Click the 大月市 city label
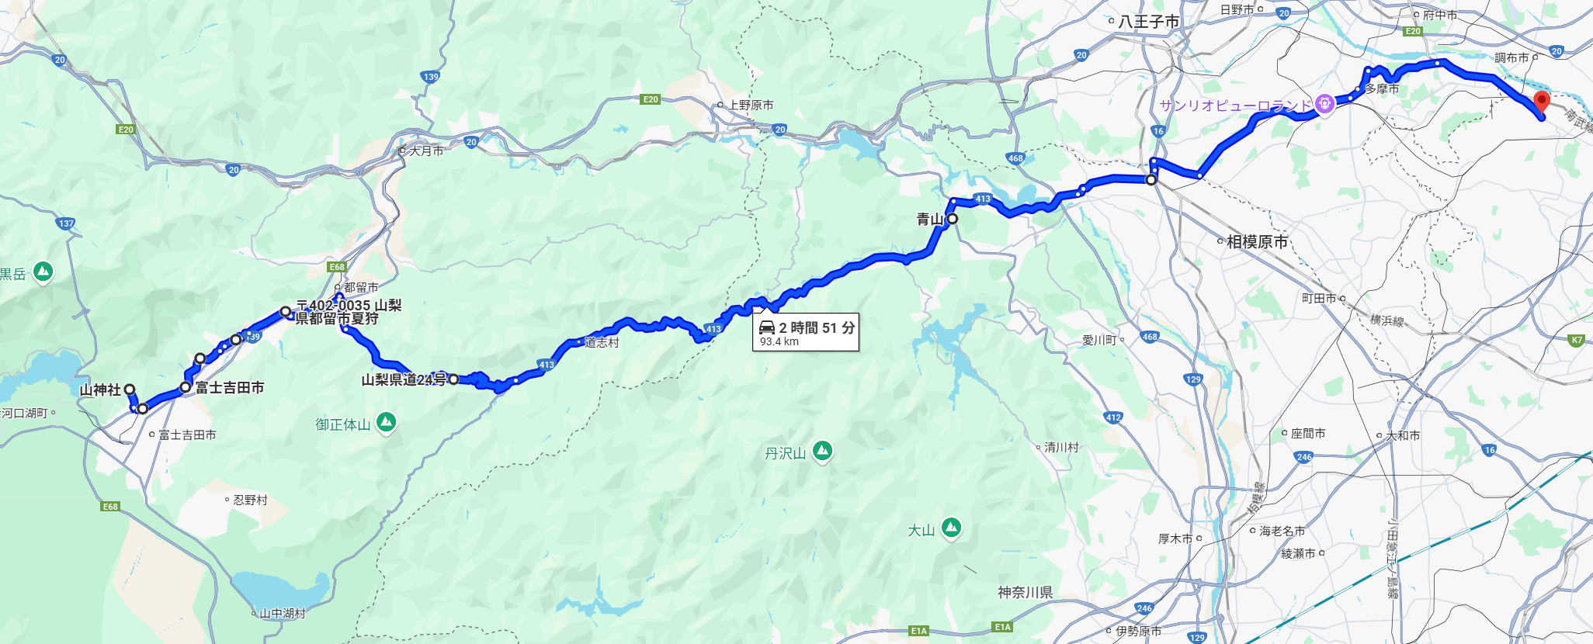Image resolution: width=1593 pixels, height=644 pixels. pos(426,151)
